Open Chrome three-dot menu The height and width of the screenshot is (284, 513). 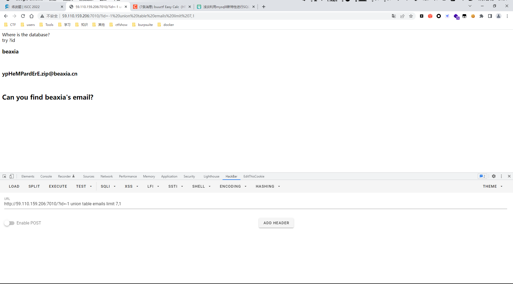click(x=507, y=16)
